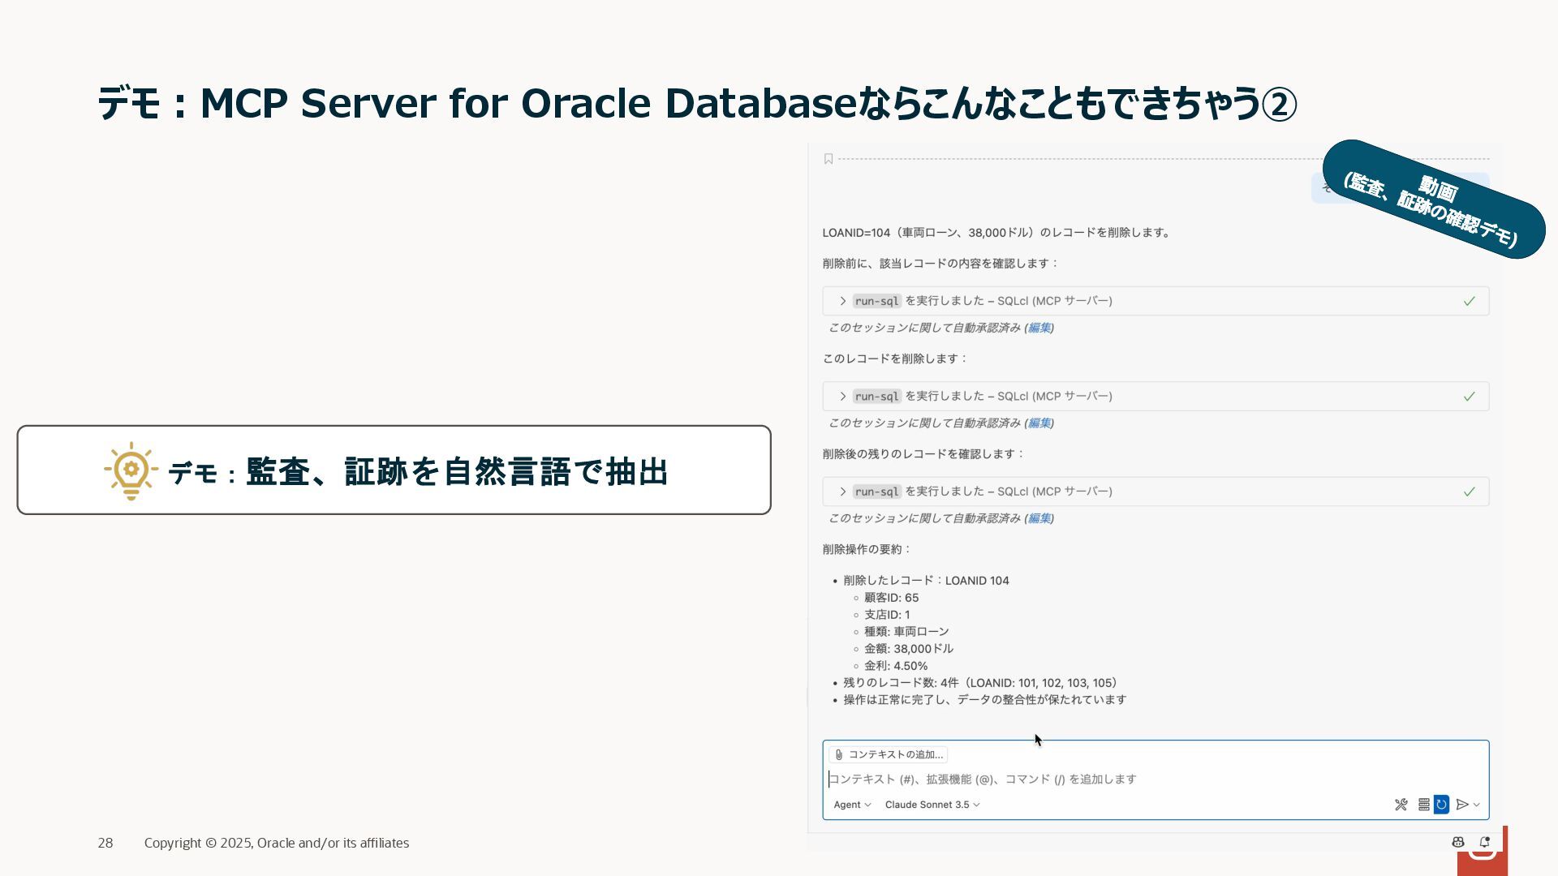This screenshot has height=876, width=1558.
Task: Select the LOANID=104 intro sentence
Action: coord(997,233)
